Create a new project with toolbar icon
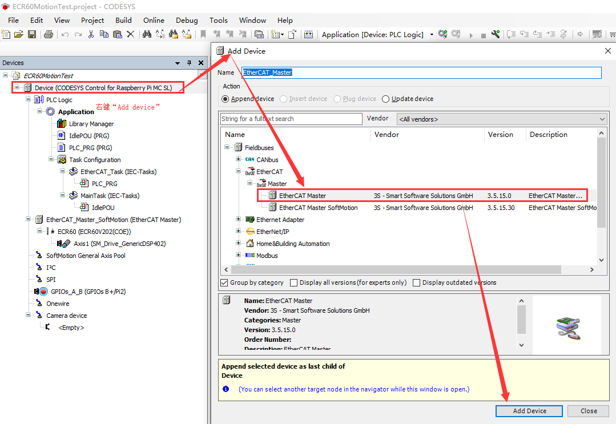 coord(6,35)
